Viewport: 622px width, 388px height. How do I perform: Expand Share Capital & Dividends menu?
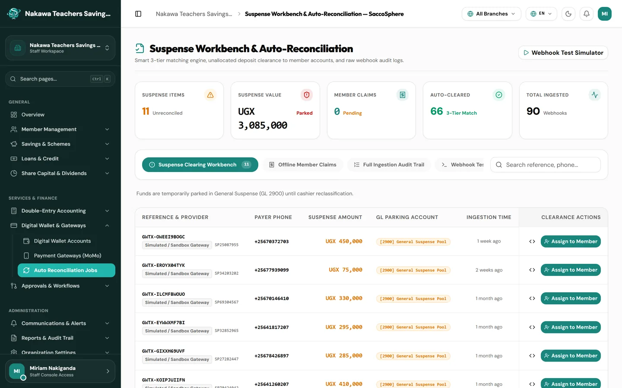pos(60,173)
